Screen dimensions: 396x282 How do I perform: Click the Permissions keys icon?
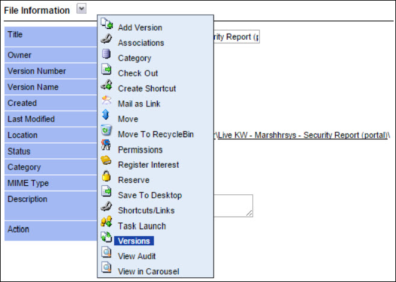tap(106, 146)
